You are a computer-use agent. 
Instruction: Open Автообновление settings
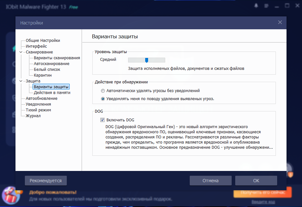click(x=41, y=99)
